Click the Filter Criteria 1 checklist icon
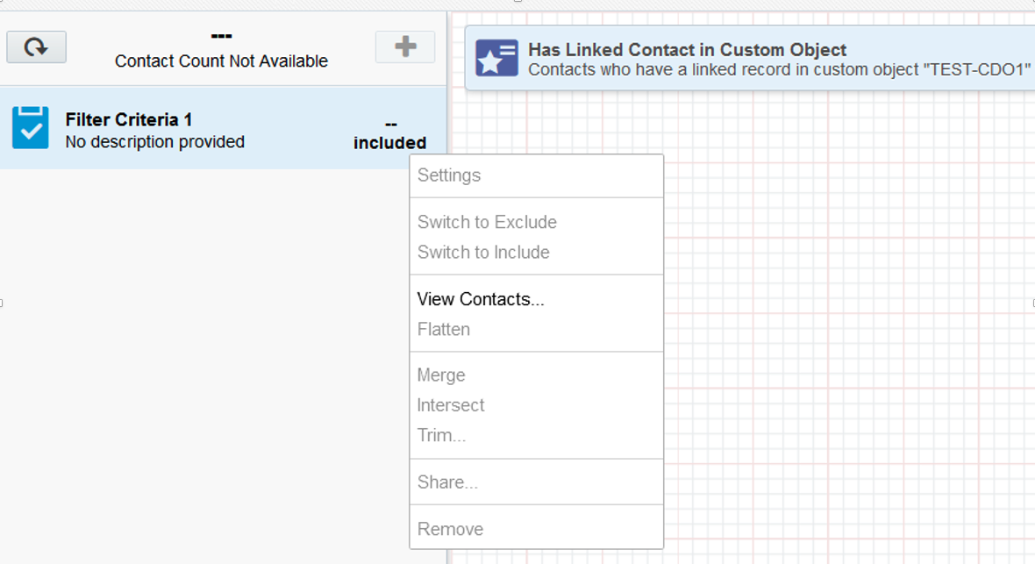Screen dimensions: 1035x564 point(29,129)
